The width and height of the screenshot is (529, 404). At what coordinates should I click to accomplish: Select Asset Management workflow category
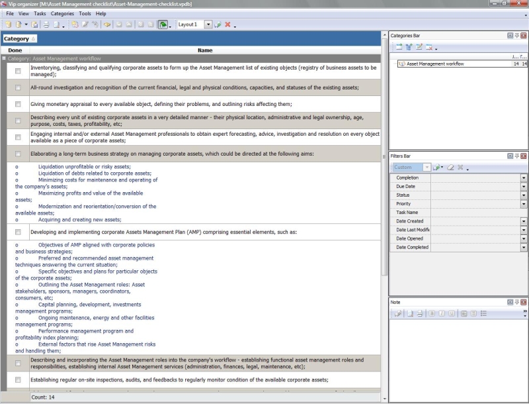point(435,64)
